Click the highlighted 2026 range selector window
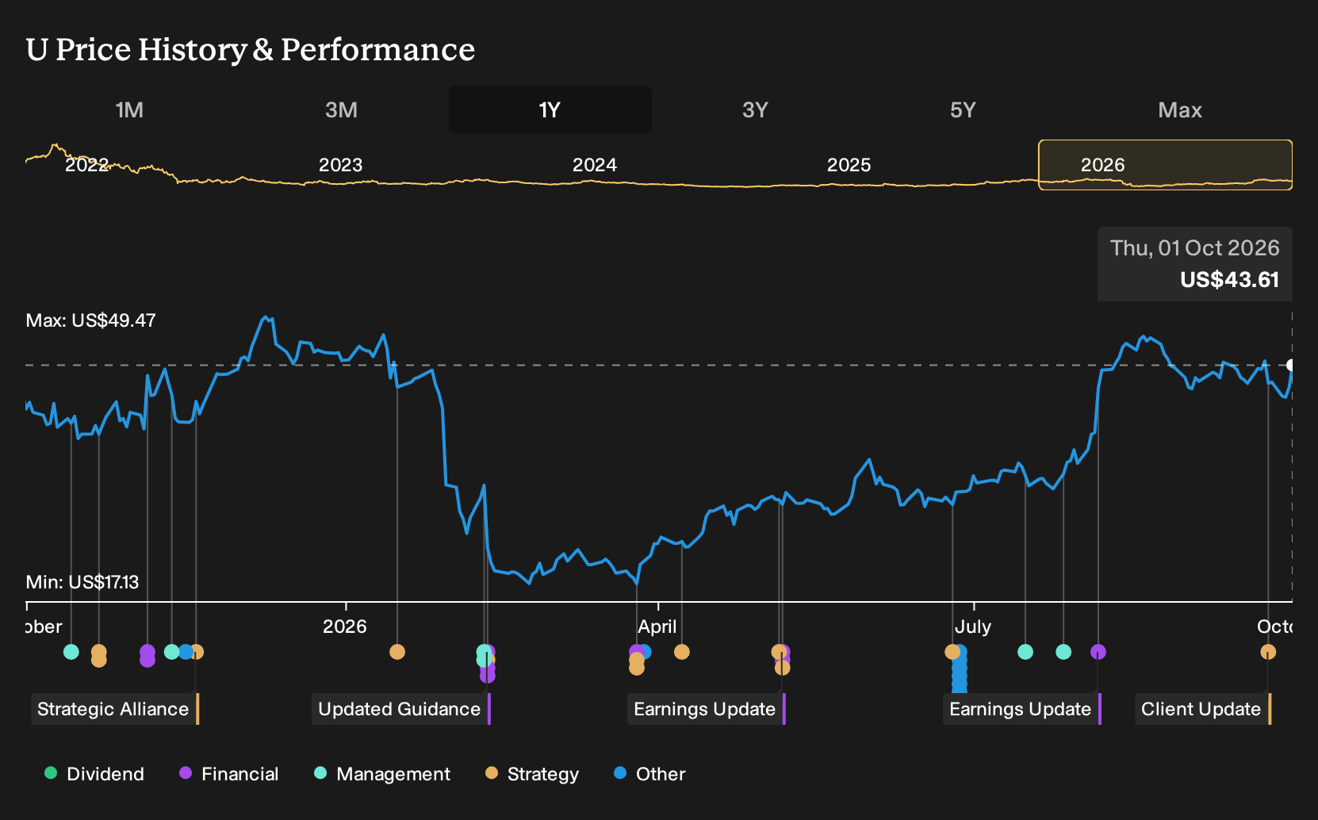Image resolution: width=1318 pixels, height=820 pixels. 1166,165
